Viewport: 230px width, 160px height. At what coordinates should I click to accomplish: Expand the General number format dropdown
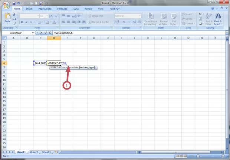coord(139,16)
